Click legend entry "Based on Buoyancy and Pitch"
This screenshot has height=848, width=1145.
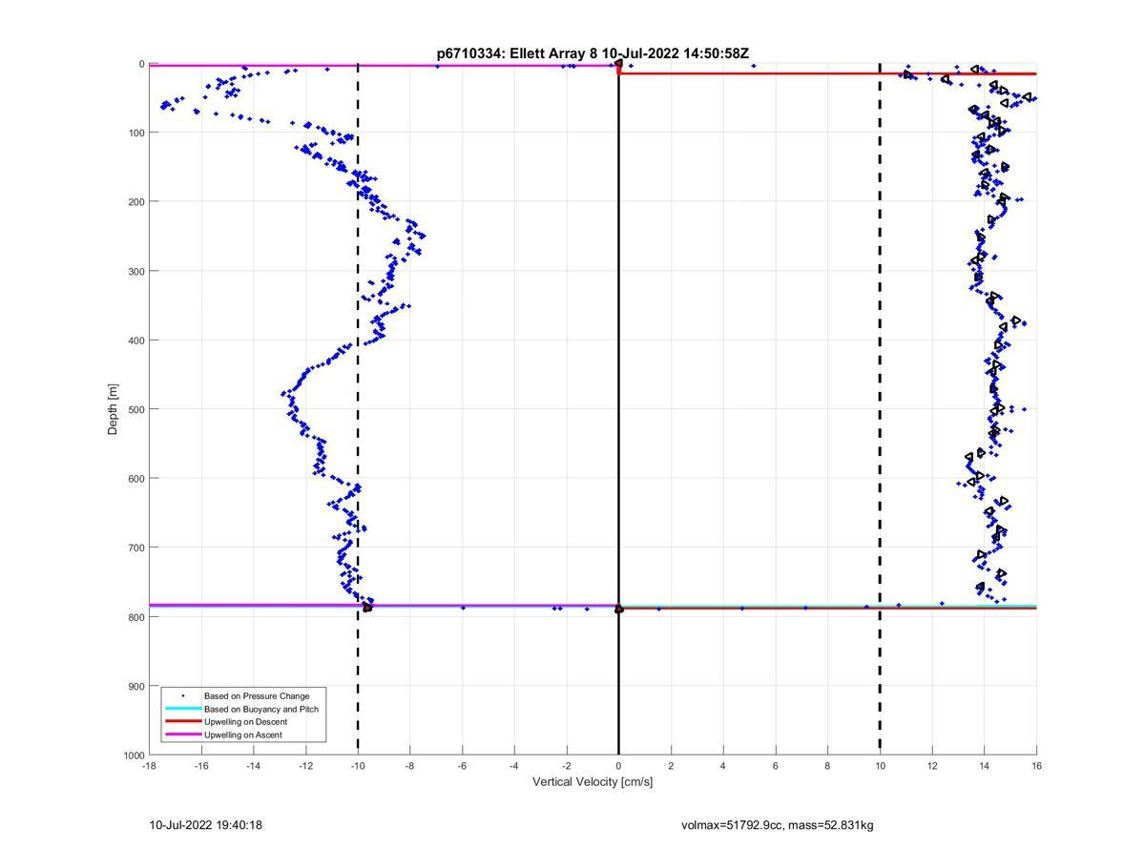pyautogui.click(x=261, y=709)
